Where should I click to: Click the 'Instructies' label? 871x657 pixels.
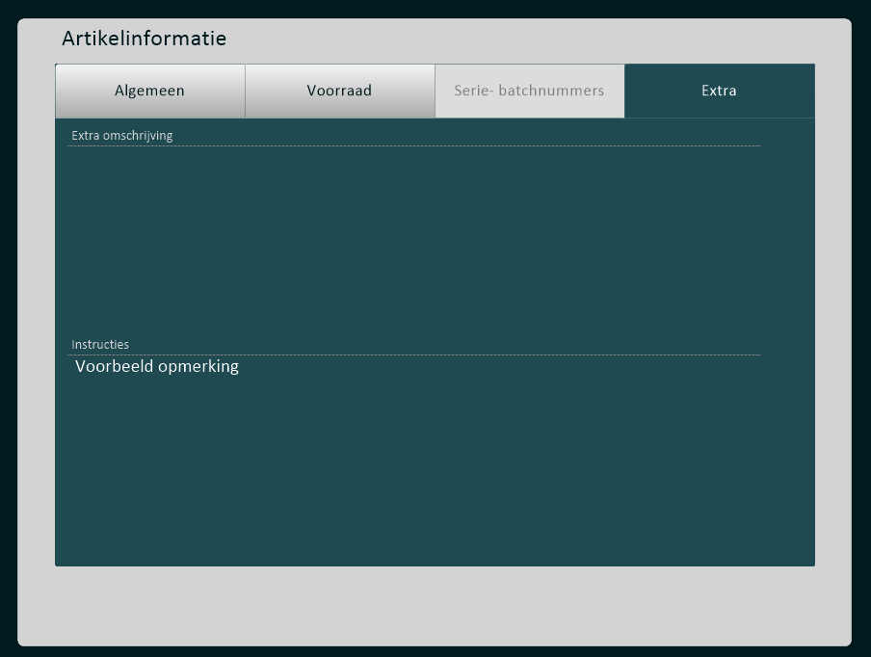(100, 345)
